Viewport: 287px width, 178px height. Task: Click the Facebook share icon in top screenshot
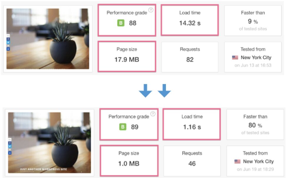coord(8,39)
